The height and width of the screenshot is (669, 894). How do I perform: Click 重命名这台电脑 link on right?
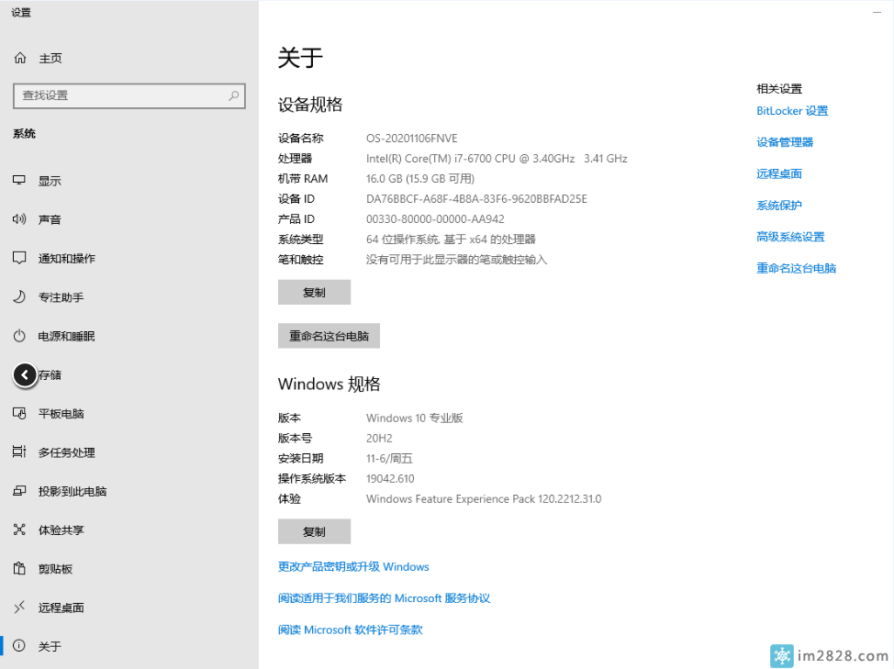click(796, 268)
